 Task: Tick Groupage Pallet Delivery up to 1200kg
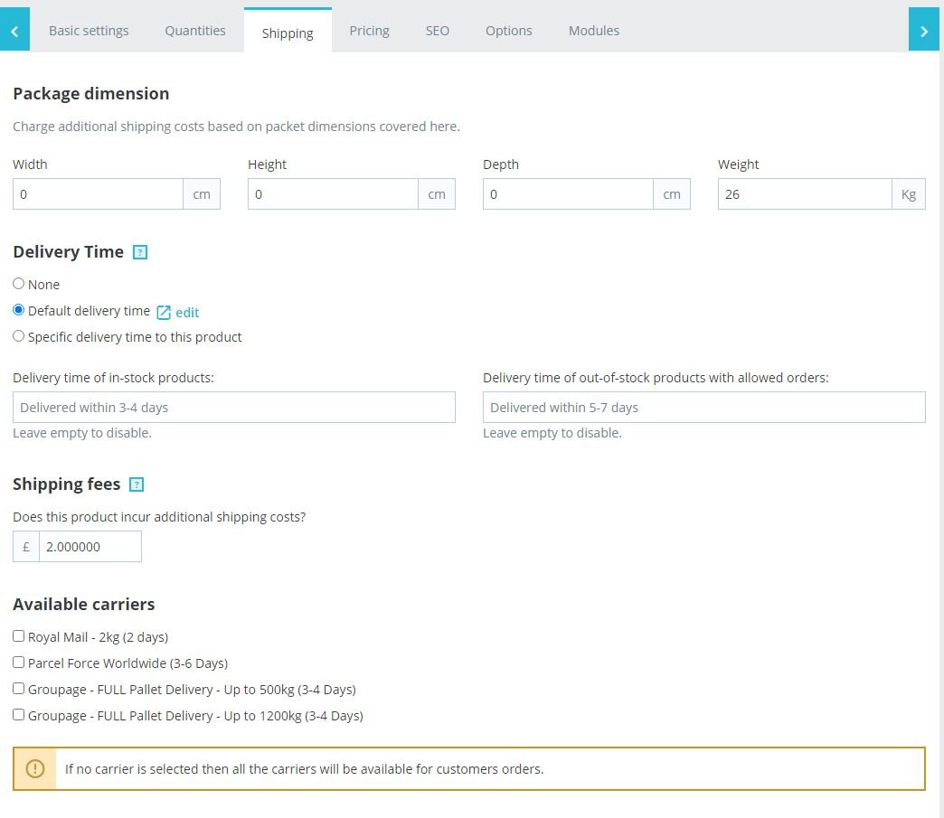19,715
